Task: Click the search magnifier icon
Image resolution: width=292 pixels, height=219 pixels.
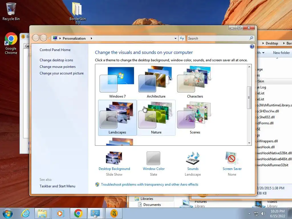Action: tap(251, 38)
